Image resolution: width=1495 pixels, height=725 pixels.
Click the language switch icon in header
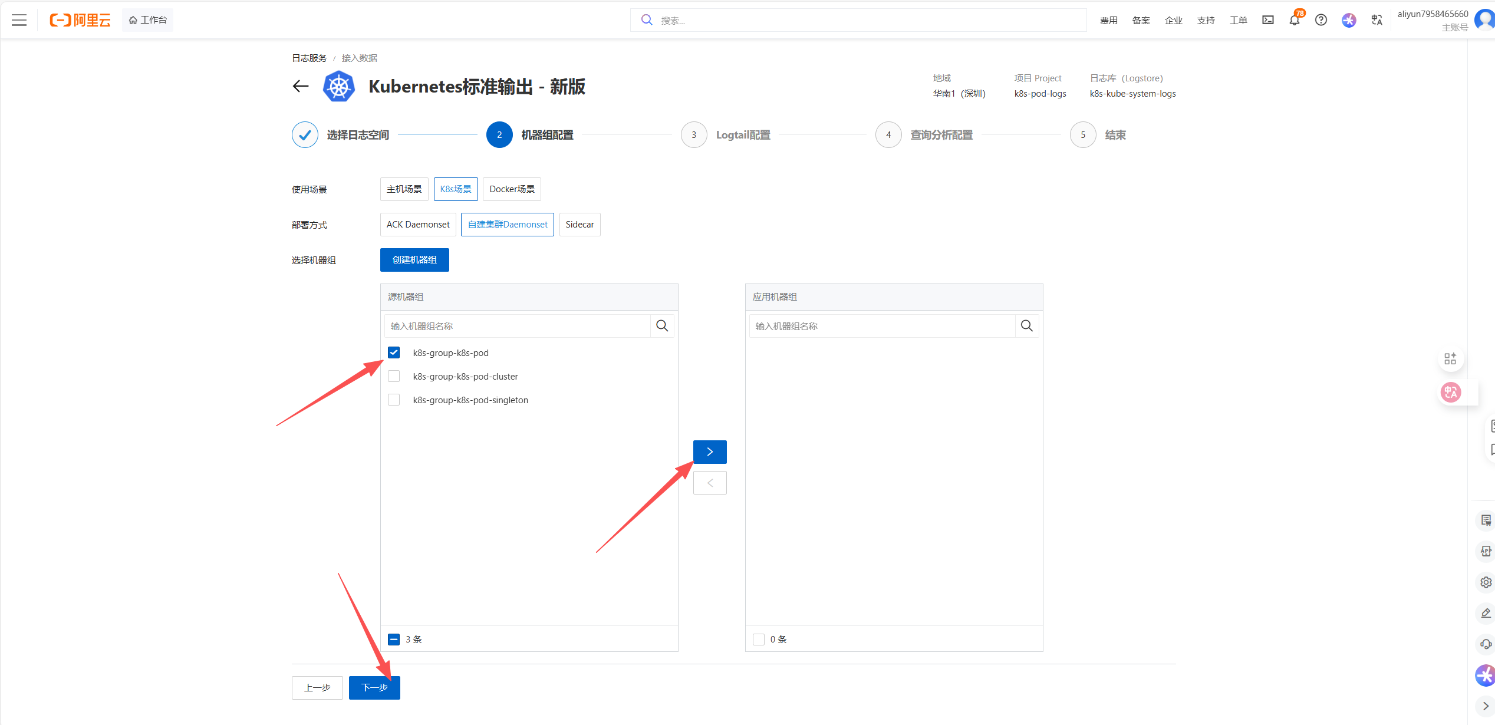1377,20
